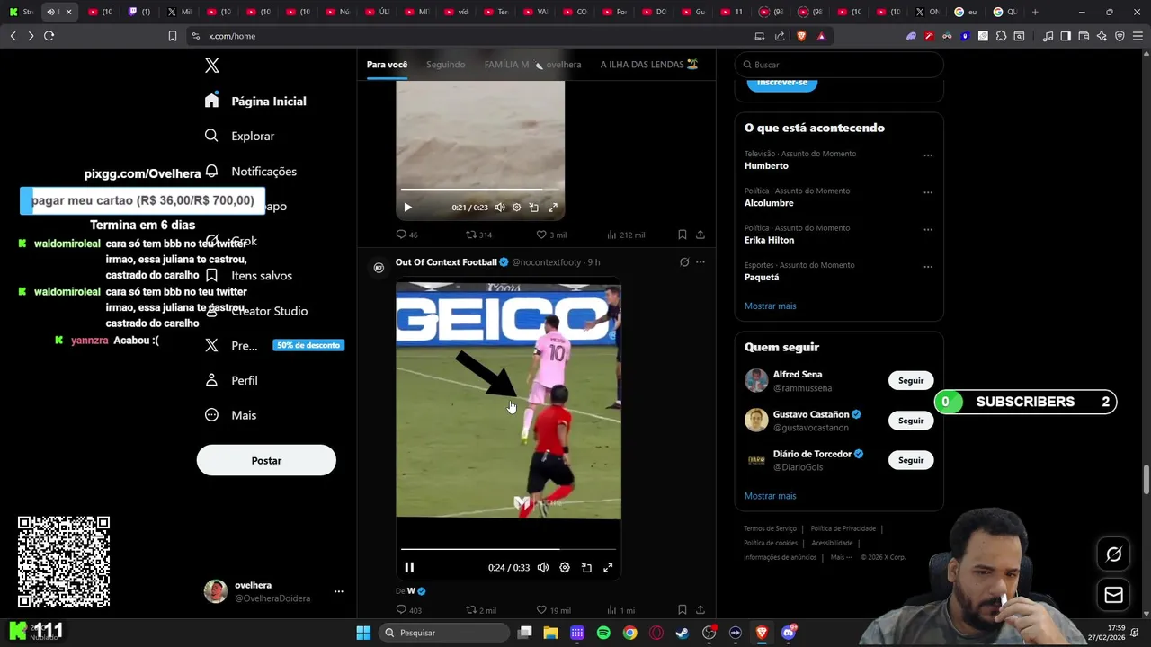Open more options for Paquetá trend
This screenshot has height=647, width=1151.
click(x=928, y=267)
